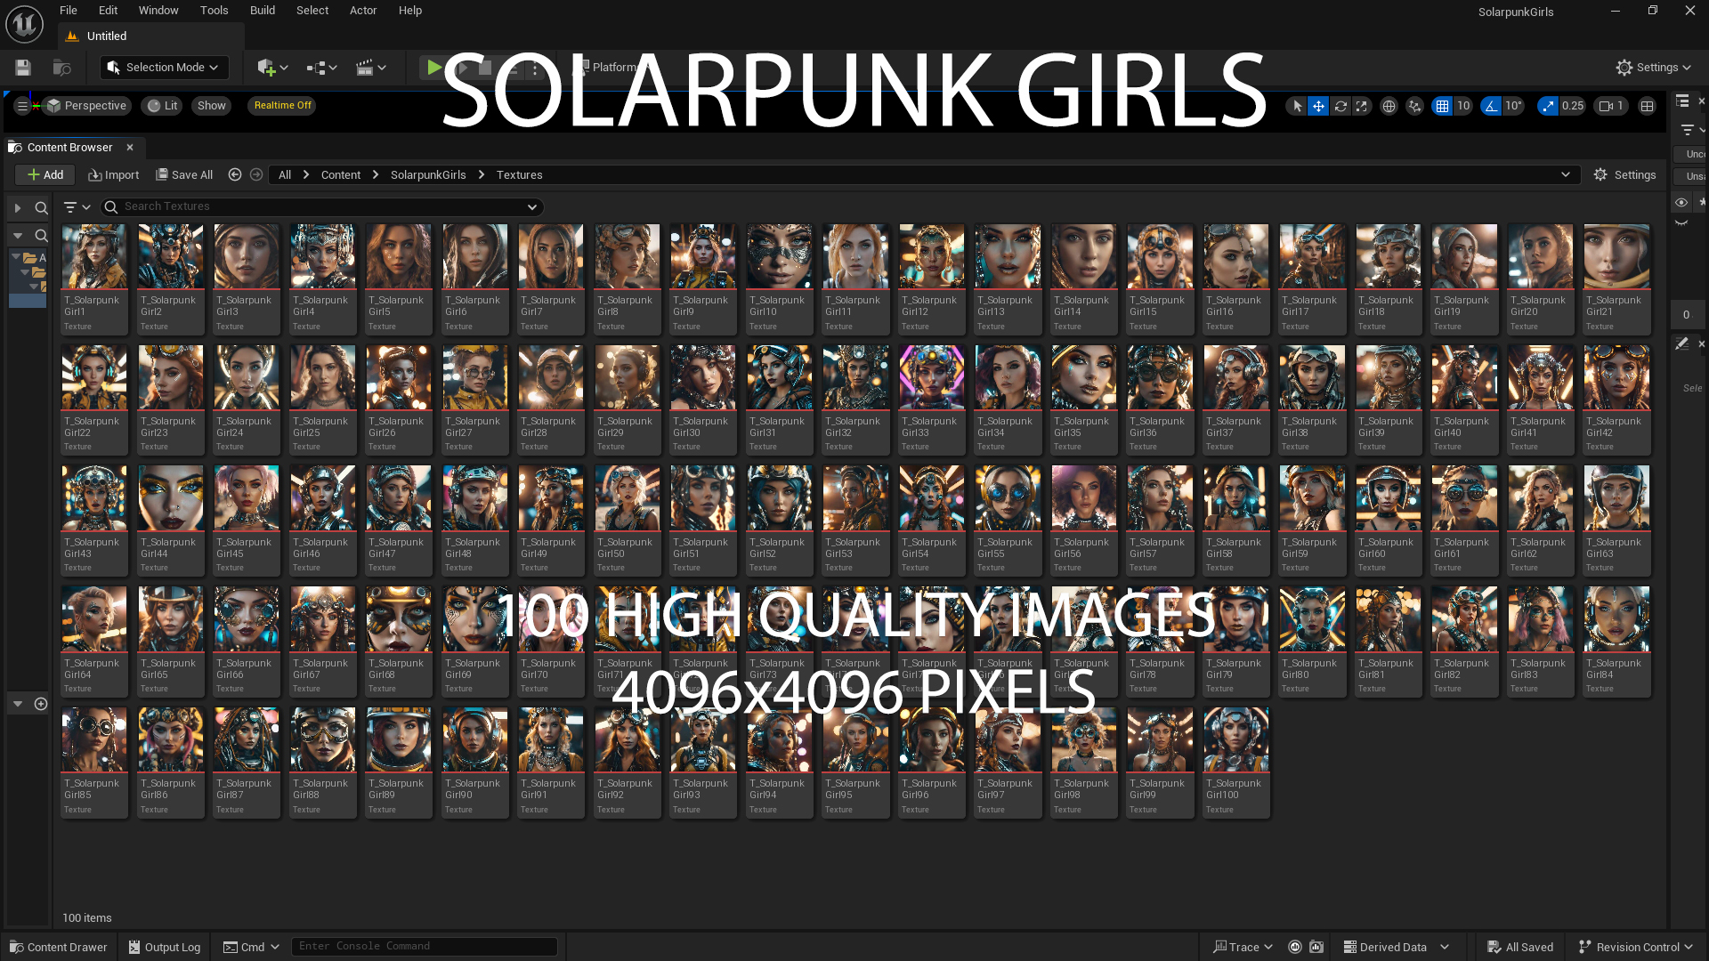
Task: Open the surface snapping icon
Action: pos(1414,106)
